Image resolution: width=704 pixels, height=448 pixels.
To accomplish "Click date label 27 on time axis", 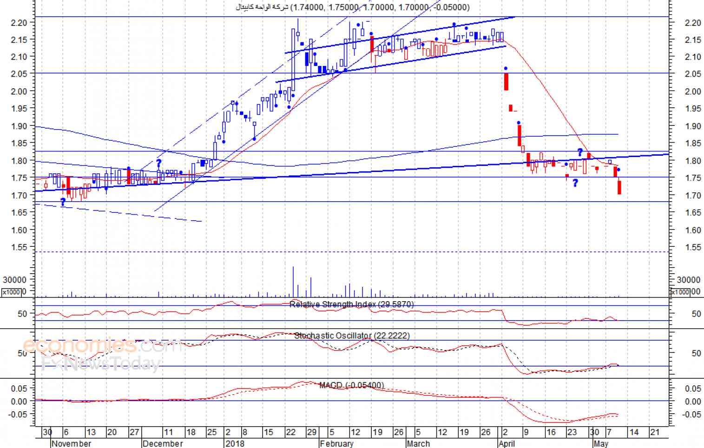I will pyautogui.click(x=134, y=432).
